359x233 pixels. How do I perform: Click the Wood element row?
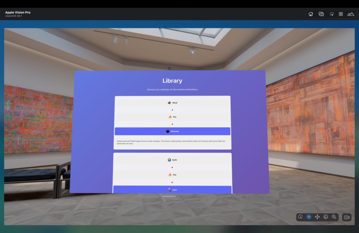(x=172, y=102)
